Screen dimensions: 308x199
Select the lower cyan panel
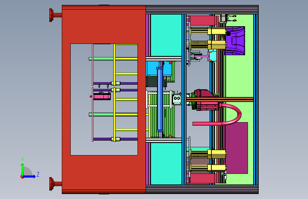pos(166,164)
